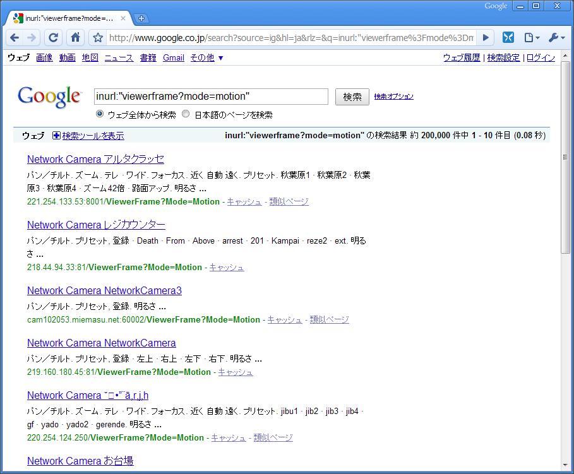574x474 pixels.
Task: Open 検索オプション advanced search link
Action: point(393,97)
